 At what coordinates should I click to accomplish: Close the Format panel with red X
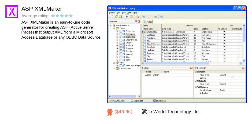click(191, 68)
